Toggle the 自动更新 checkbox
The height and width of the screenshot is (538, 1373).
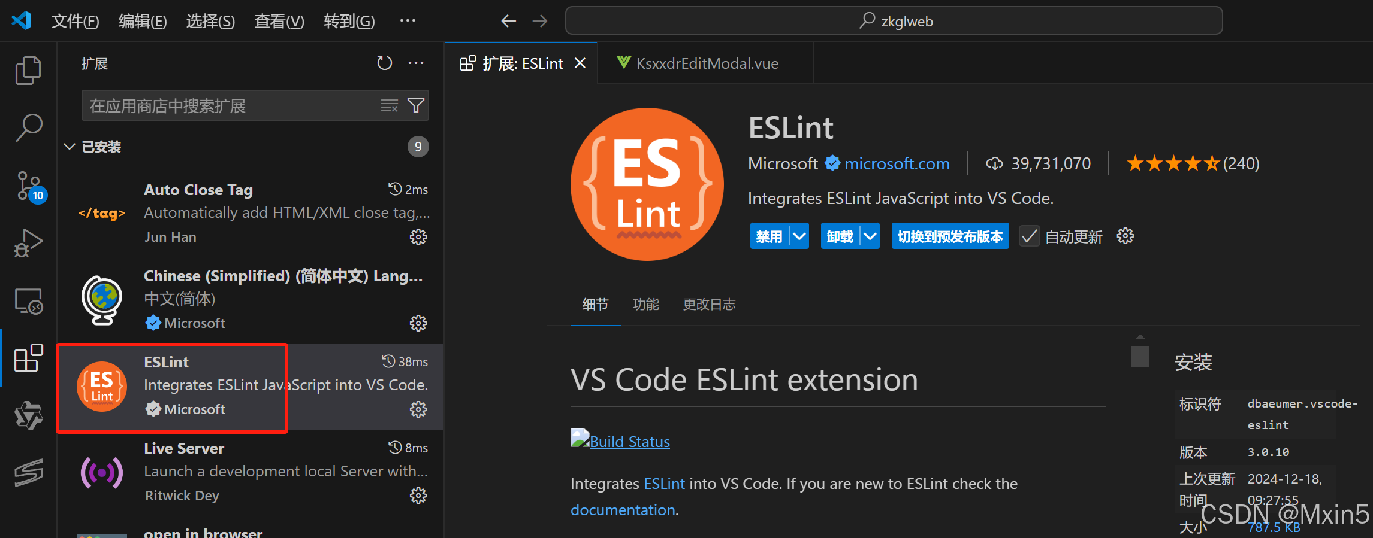pyautogui.click(x=1030, y=236)
